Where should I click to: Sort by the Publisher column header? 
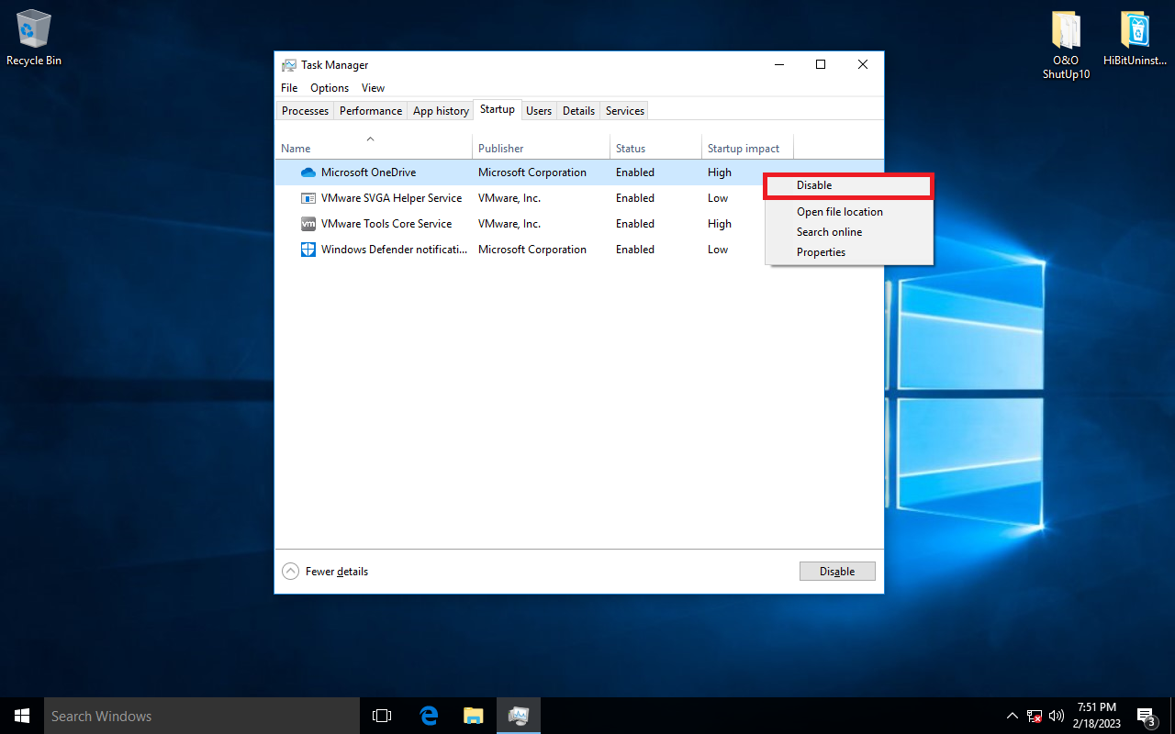click(x=541, y=146)
